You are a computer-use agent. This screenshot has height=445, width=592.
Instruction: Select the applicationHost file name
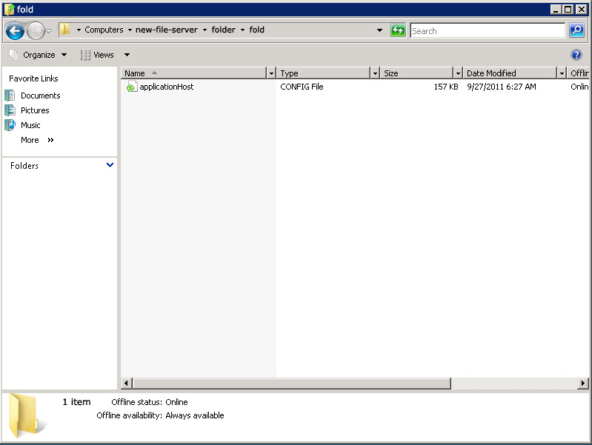pyautogui.click(x=167, y=87)
